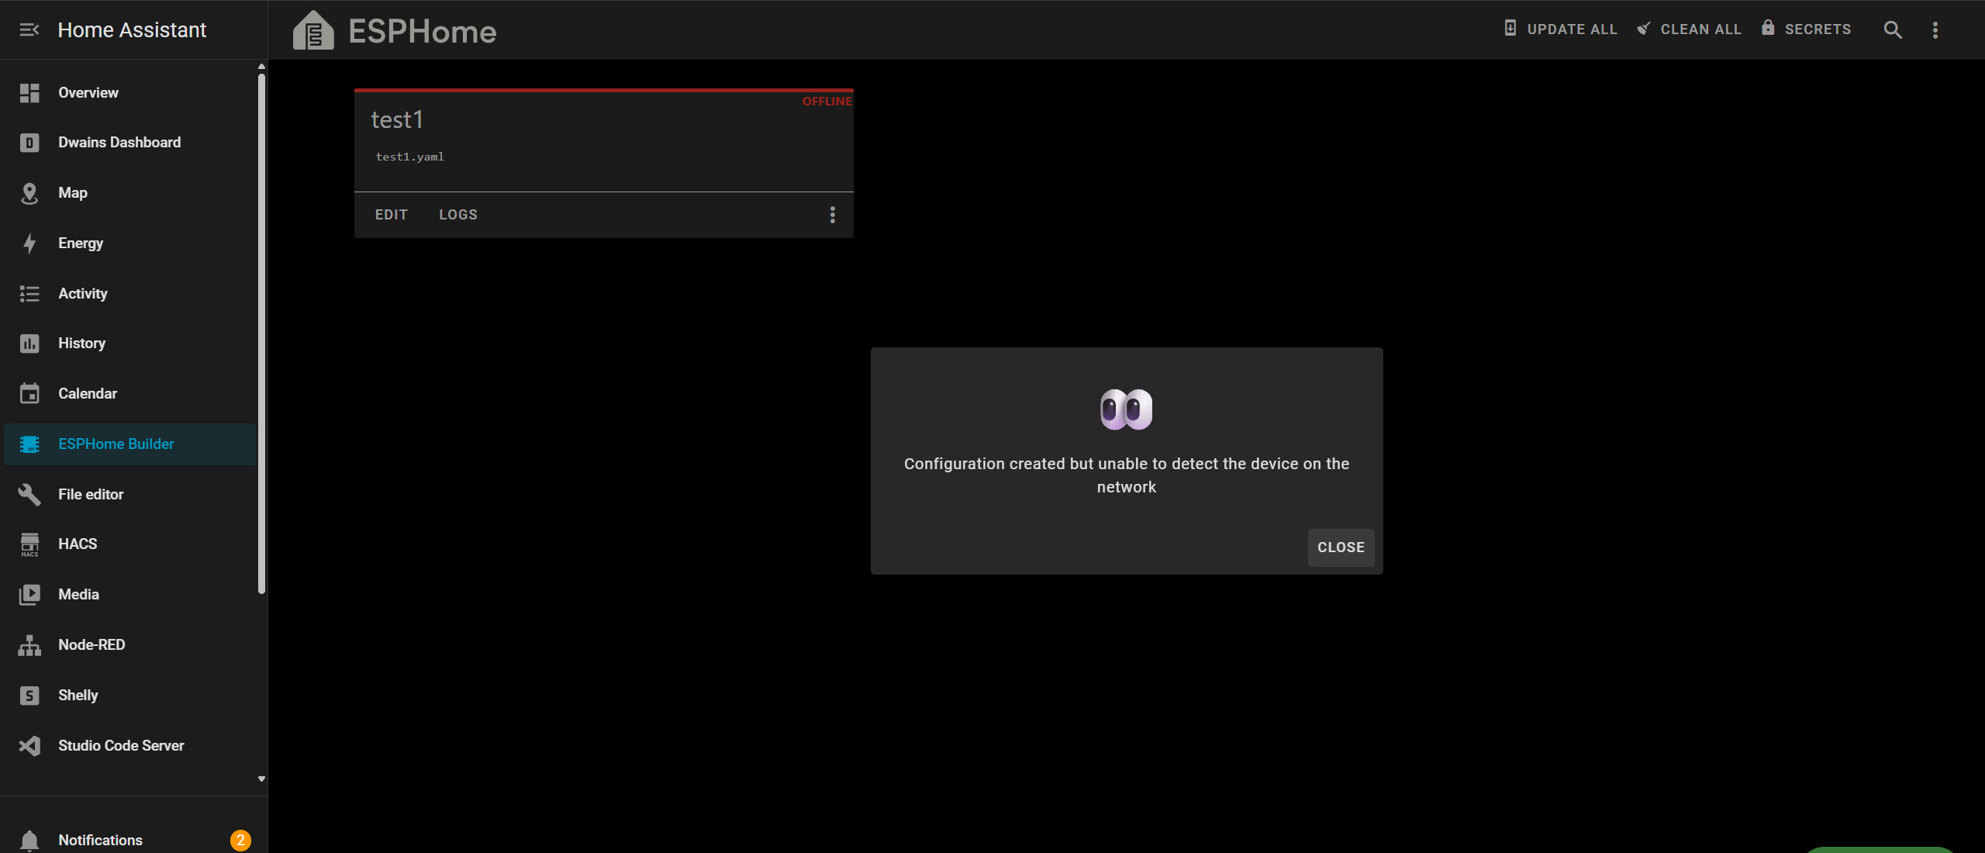The height and width of the screenshot is (853, 1985).
Task: Collapse the Home Assistant sidebar menu icon
Action: (29, 29)
